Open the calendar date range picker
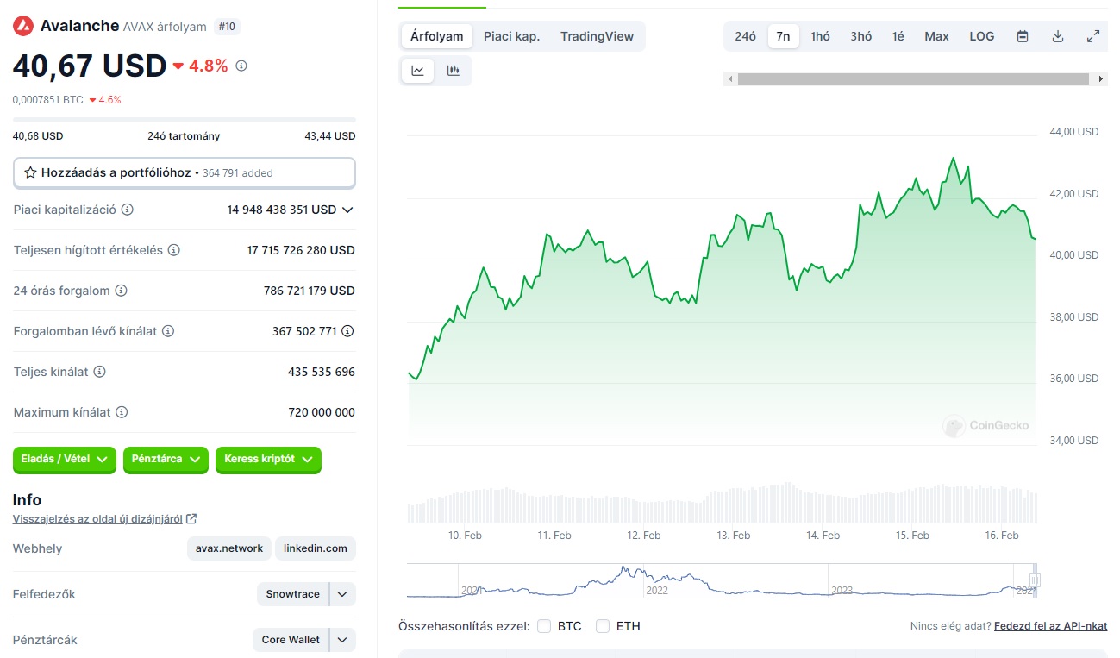 point(1023,36)
